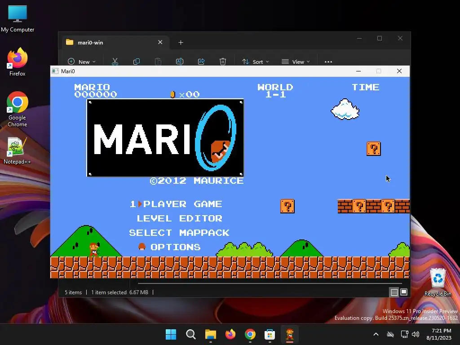Select the mari0-win Explorer tab

click(115, 43)
